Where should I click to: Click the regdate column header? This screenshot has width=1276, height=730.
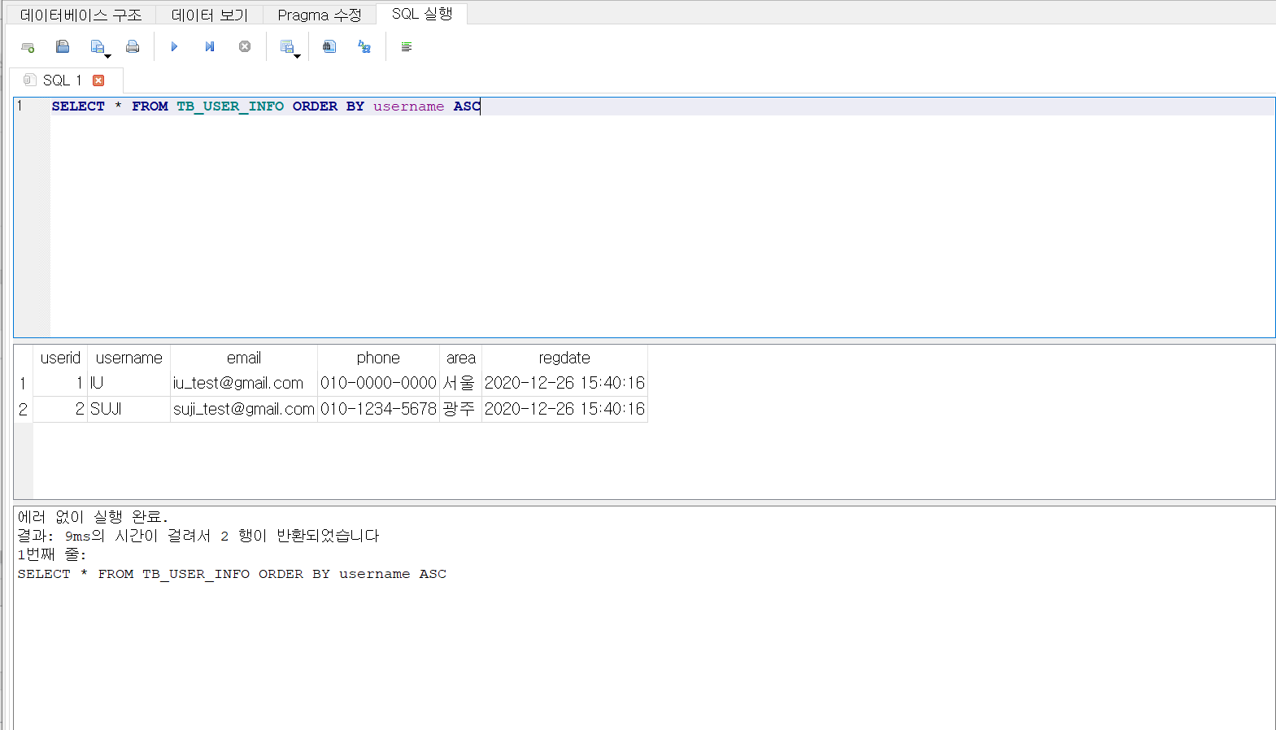[564, 358]
